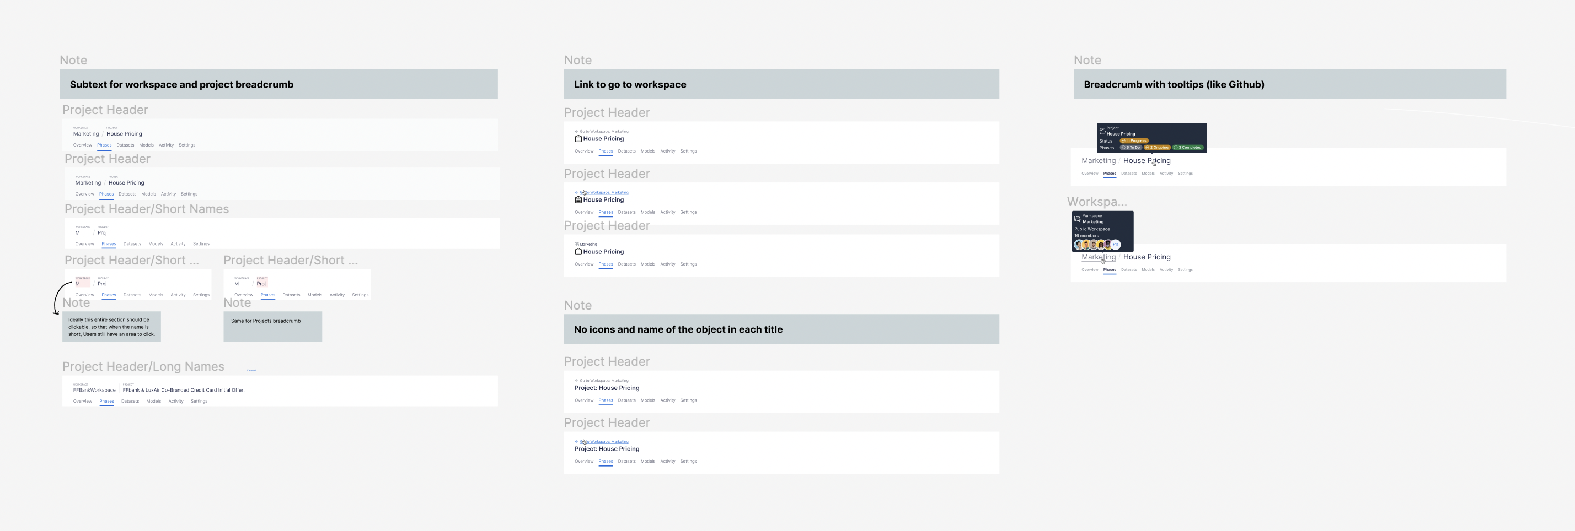Click the 3 Completed phases badge

(x=1188, y=148)
